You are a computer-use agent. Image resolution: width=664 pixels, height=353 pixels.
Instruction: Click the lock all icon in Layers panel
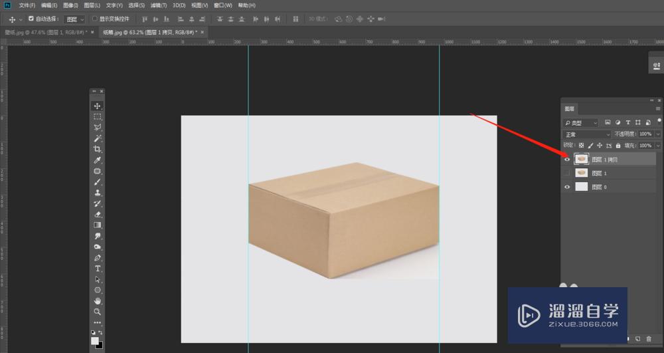pyautogui.click(x=618, y=145)
